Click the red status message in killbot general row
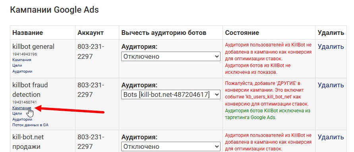The width and height of the screenshot is (354, 152). [x=268, y=59]
